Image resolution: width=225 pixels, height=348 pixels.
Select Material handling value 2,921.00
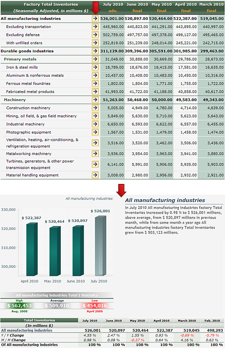click(216, 175)
